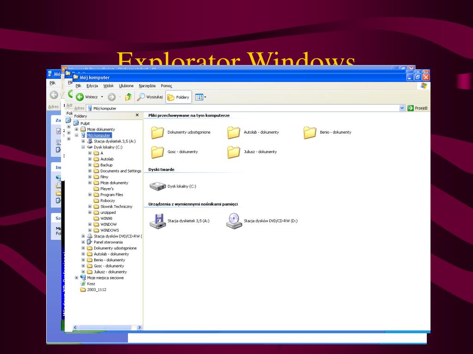Click back arrow in the rearmost window

[x=54, y=95]
